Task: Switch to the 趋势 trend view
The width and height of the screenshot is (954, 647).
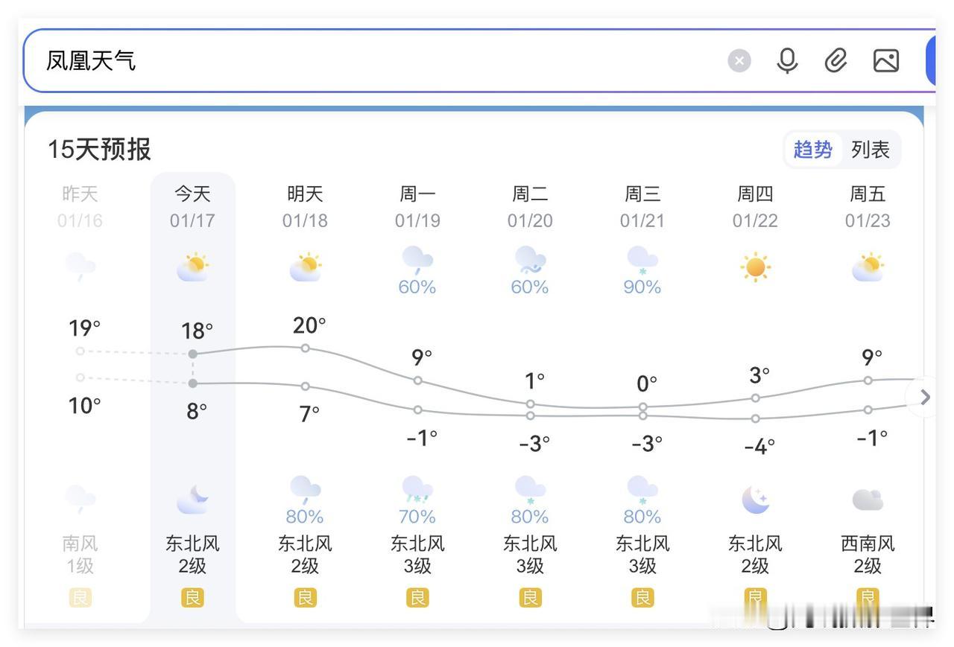Action: click(812, 150)
